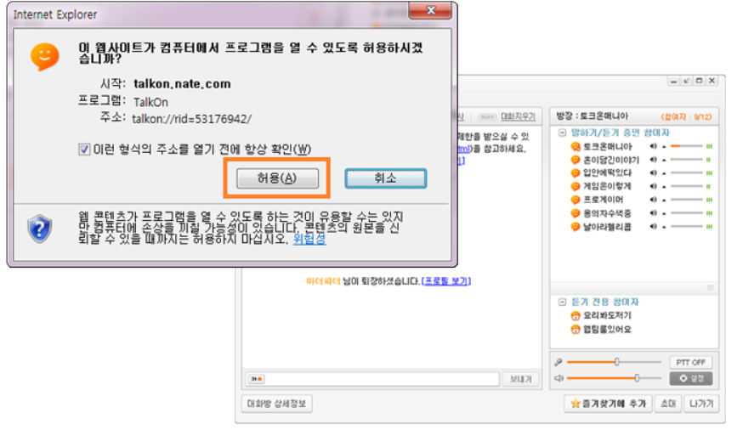Click the 보내기 send button

521,379
